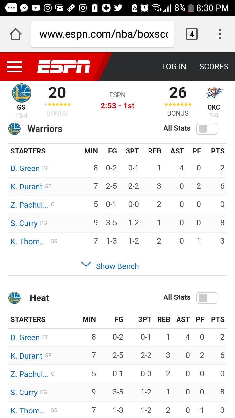Open the SCORES menu item
235x418 pixels.
[214, 67]
